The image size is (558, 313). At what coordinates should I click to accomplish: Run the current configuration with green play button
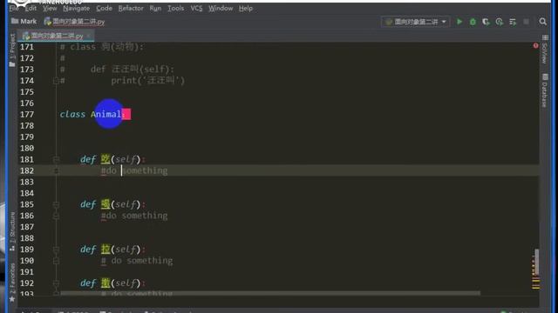[x=459, y=22]
